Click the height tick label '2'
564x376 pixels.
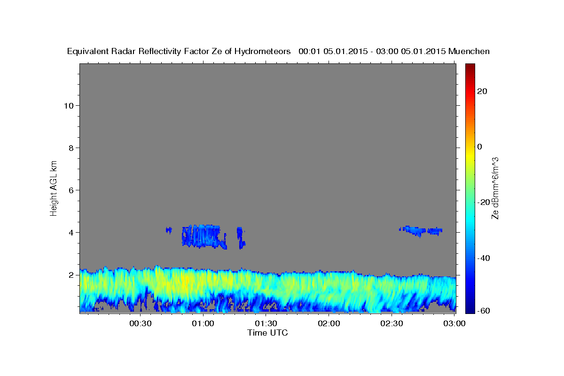pos(71,274)
